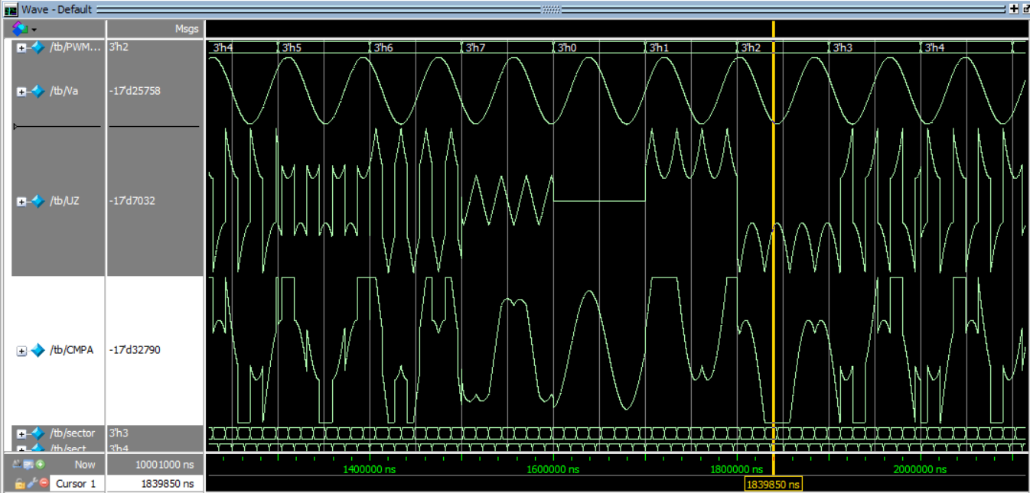The image size is (1030, 493).
Task: Click the plus button to zoom the Wave pane
Action: coord(1014,9)
